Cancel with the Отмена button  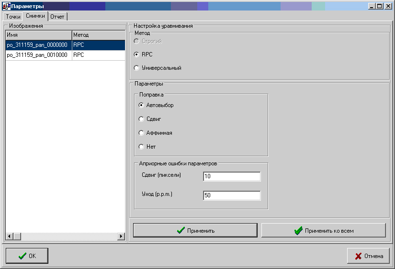point(369,256)
